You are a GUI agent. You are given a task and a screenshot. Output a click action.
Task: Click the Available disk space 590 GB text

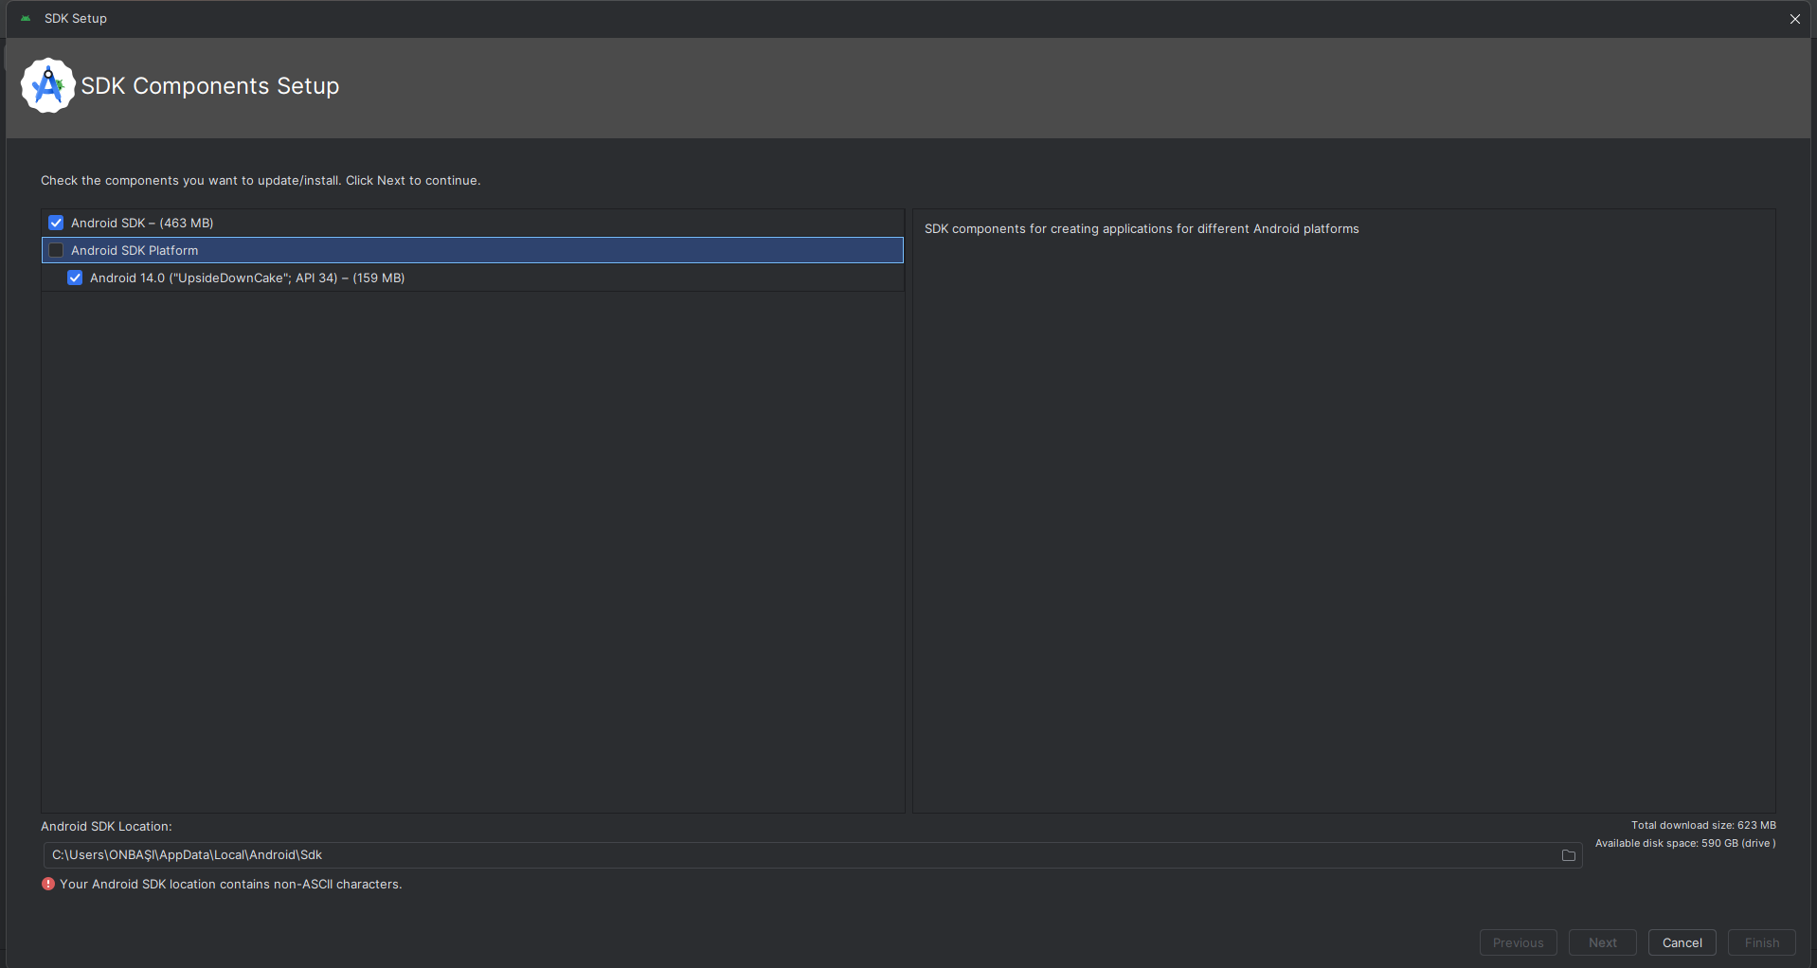coord(1685,843)
